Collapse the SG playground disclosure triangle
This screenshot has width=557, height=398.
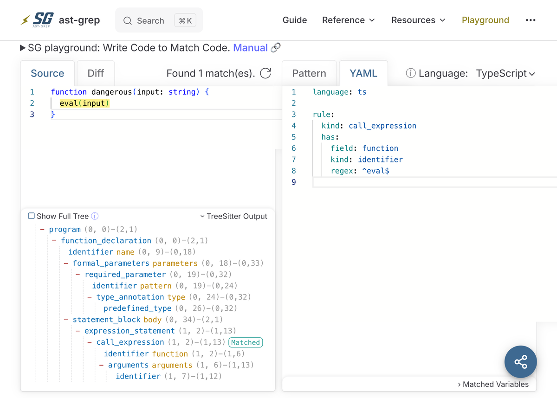click(23, 48)
